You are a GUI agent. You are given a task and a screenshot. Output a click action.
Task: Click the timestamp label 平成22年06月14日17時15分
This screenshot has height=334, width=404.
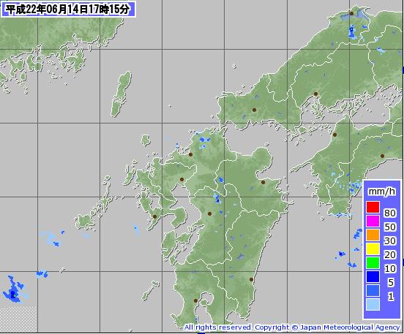tap(68, 10)
